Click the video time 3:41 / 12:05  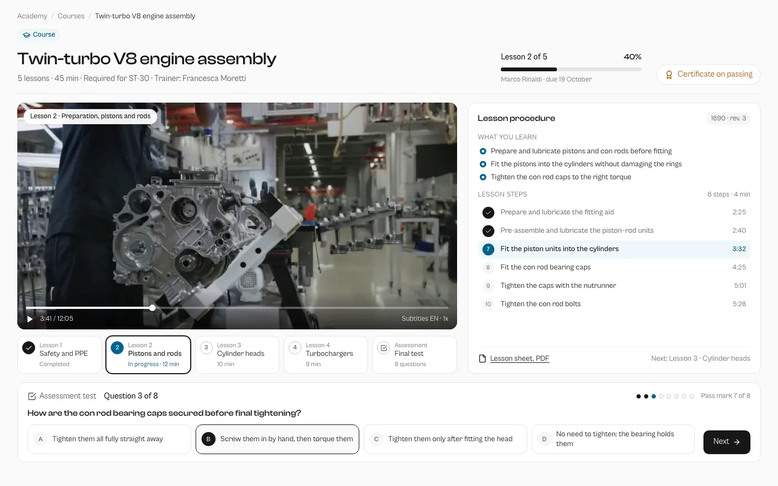tap(57, 319)
